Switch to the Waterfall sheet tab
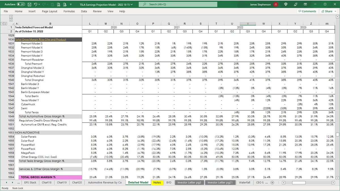The height and width of the screenshot is (191, 340). pos(245,183)
